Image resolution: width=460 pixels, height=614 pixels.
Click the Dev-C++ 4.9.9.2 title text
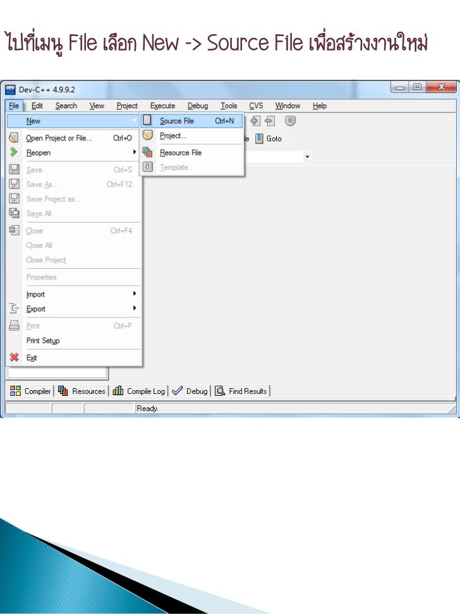point(47,90)
